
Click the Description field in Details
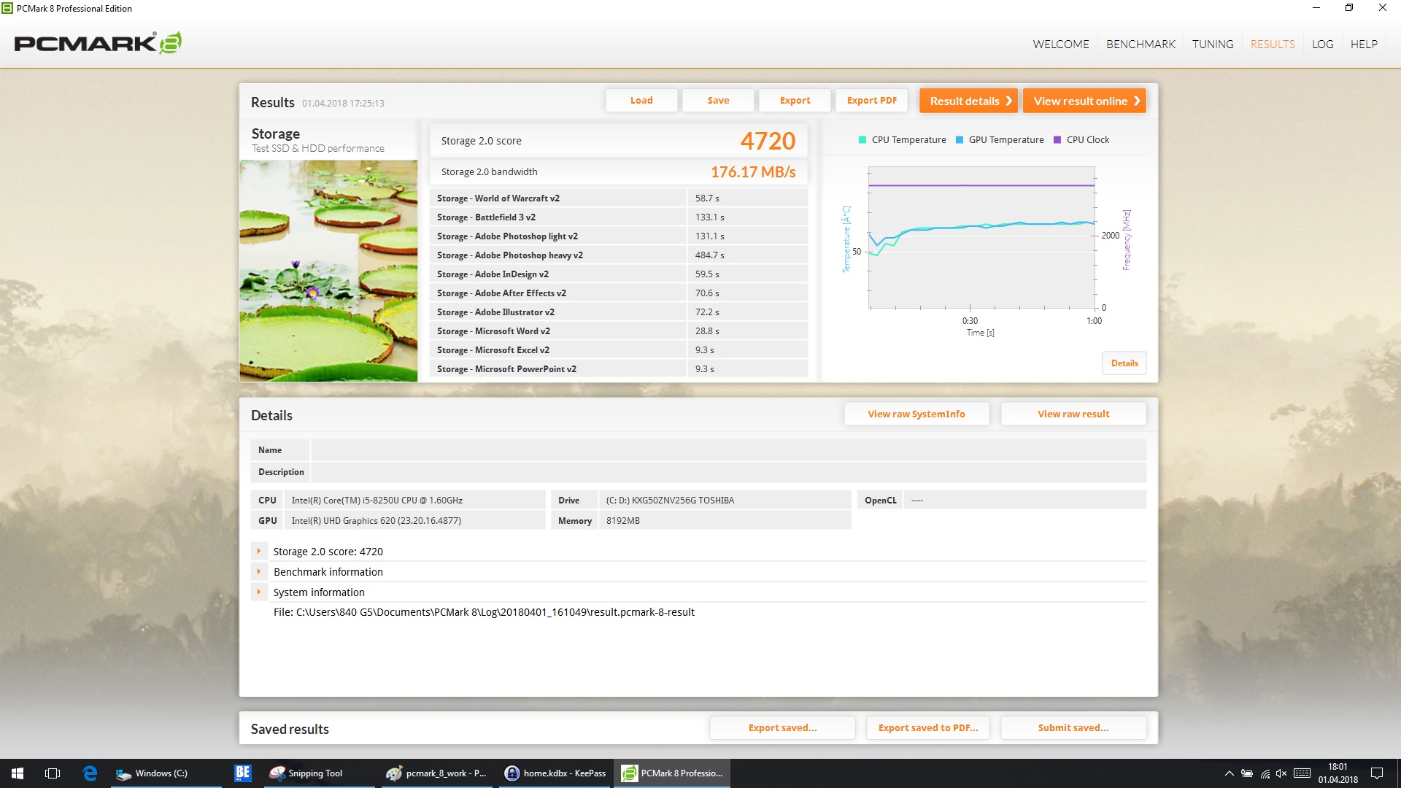pos(728,472)
